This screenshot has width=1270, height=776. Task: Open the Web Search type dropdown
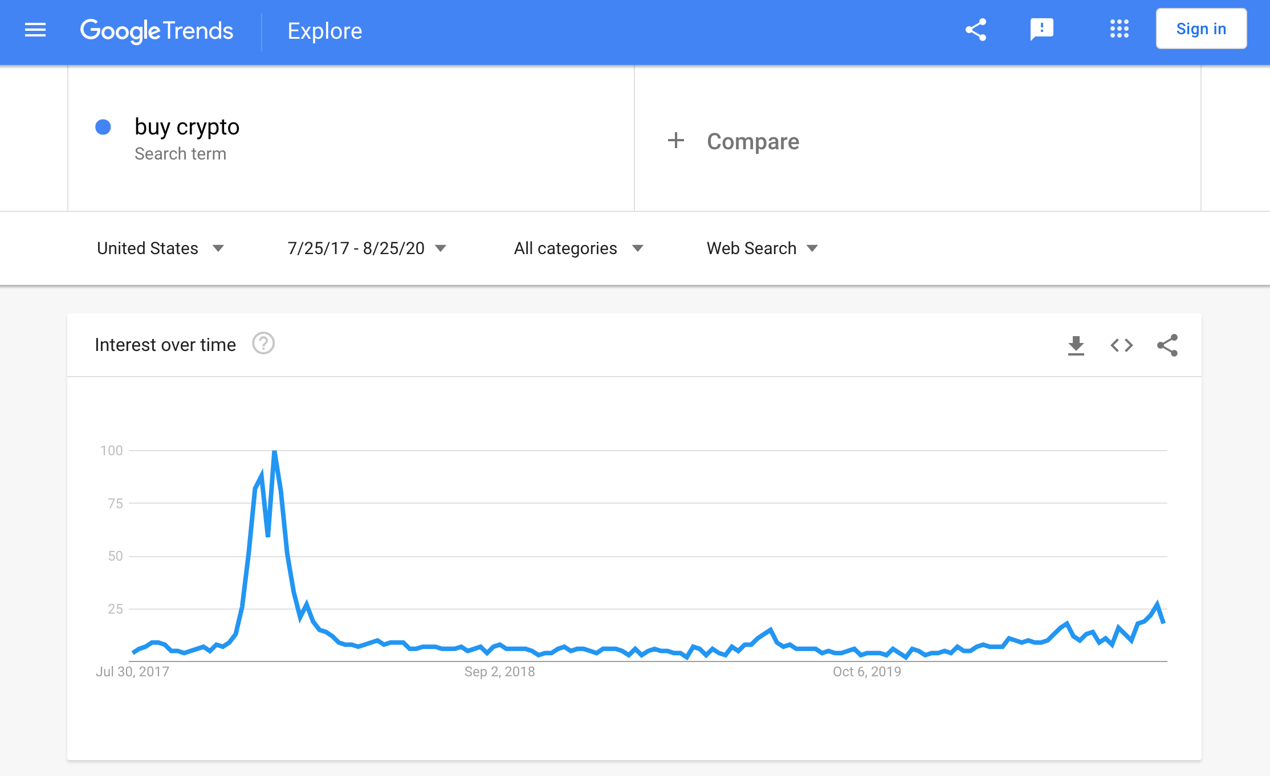762,248
